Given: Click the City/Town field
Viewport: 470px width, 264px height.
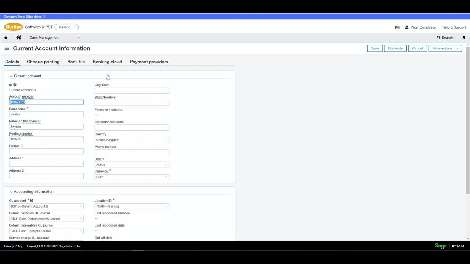Looking at the screenshot, I should 132,91.
